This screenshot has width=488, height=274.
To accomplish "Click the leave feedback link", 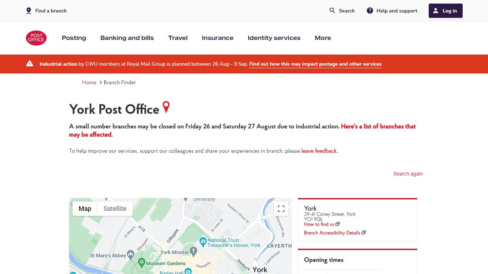I will [319, 151].
